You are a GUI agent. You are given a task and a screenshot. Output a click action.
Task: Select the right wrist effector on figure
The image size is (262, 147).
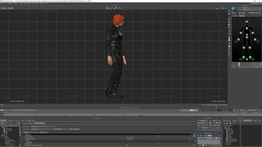pyautogui.click(x=255, y=40)
